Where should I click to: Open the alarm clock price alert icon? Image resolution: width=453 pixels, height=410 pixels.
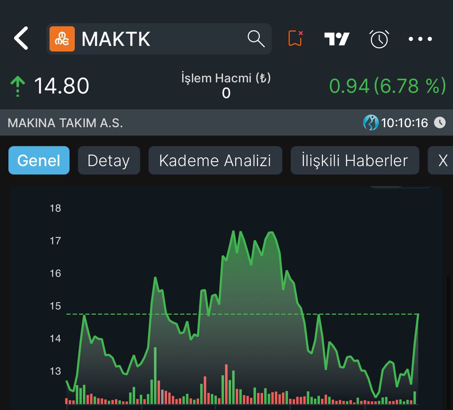[x=380, y=38]
